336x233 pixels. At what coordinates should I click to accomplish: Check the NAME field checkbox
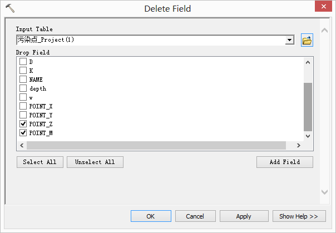[23, 80]
